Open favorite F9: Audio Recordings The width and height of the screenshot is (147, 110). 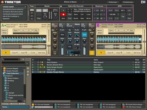pyautogui.click(x=134, y=105)
